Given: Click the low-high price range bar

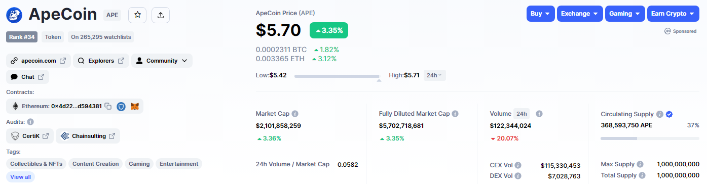Looking at the screenshot, I should (x=338, y=76).
